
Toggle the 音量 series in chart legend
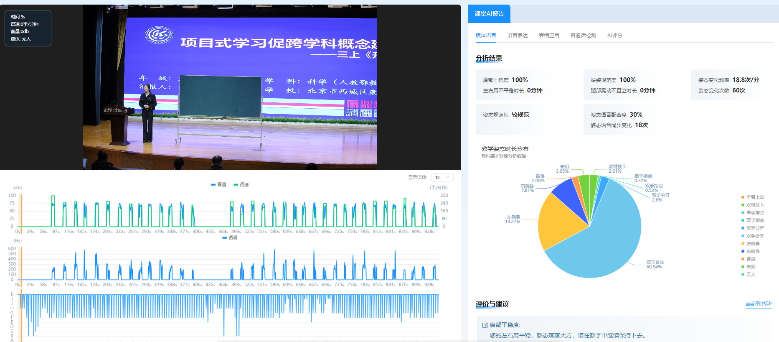pyautogui.click(x=218, y=184)
